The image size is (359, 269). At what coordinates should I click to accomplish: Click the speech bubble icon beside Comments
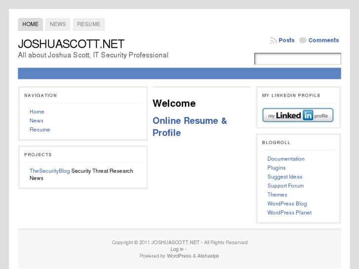303,40
